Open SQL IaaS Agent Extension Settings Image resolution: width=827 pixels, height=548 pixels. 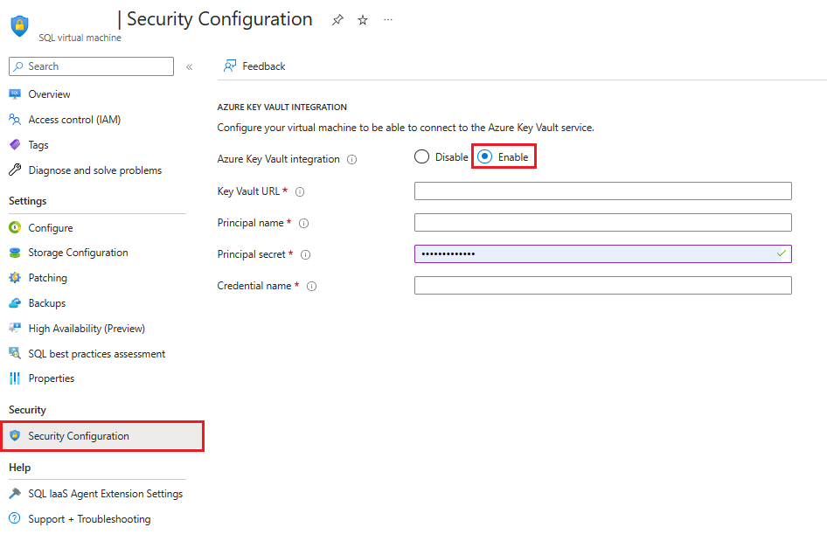105,493
